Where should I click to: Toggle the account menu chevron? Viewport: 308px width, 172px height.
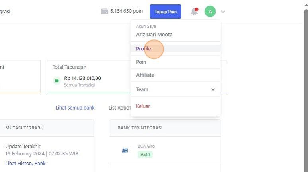(223, 12)
